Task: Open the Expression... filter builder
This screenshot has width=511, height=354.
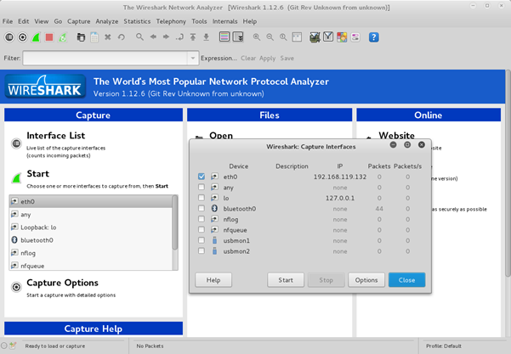Action: click(x=219, y=58)
